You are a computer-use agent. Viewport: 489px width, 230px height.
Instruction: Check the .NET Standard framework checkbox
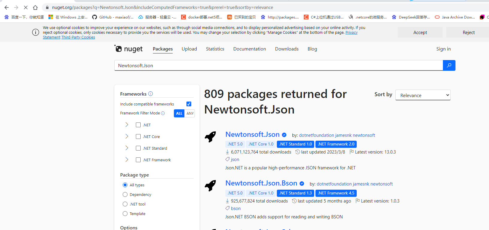[x=138, y=148]
